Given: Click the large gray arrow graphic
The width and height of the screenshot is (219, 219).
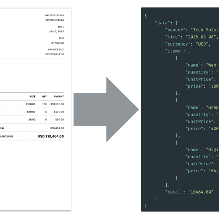Looking at the screenshot, I should pos(106,109).
